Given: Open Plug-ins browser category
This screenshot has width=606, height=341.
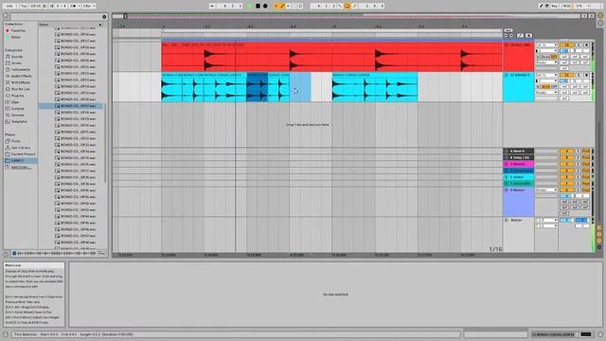Looking at the screenshot, I should point(15,96).
